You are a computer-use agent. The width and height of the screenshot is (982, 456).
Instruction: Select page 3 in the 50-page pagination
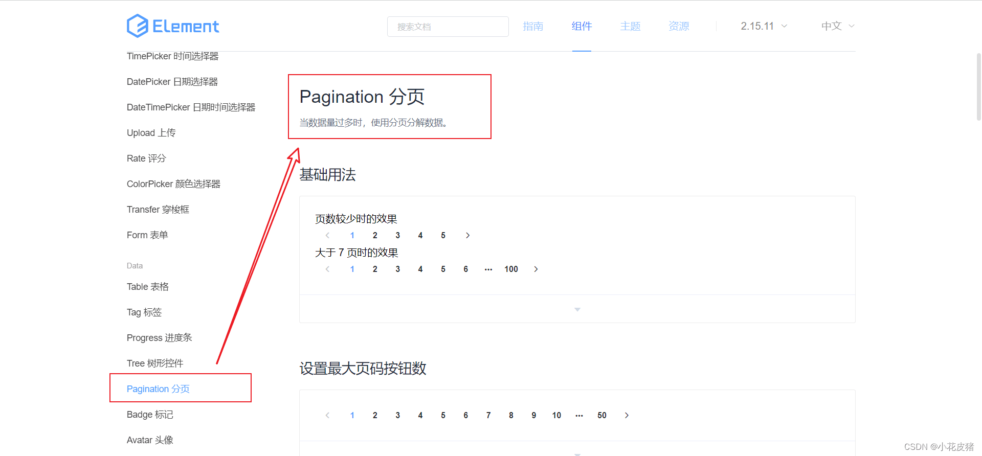tap(398, 415)
